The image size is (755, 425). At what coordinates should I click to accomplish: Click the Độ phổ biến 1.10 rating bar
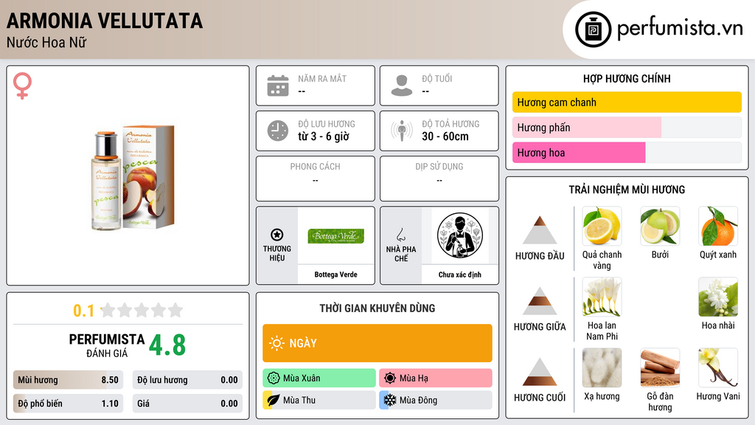[x=68, y=404]
